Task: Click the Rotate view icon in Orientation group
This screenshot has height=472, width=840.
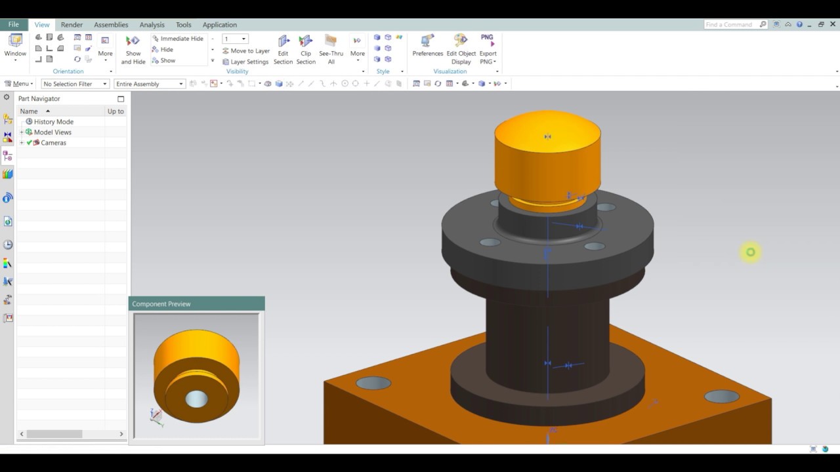Action: click(77, 59)
